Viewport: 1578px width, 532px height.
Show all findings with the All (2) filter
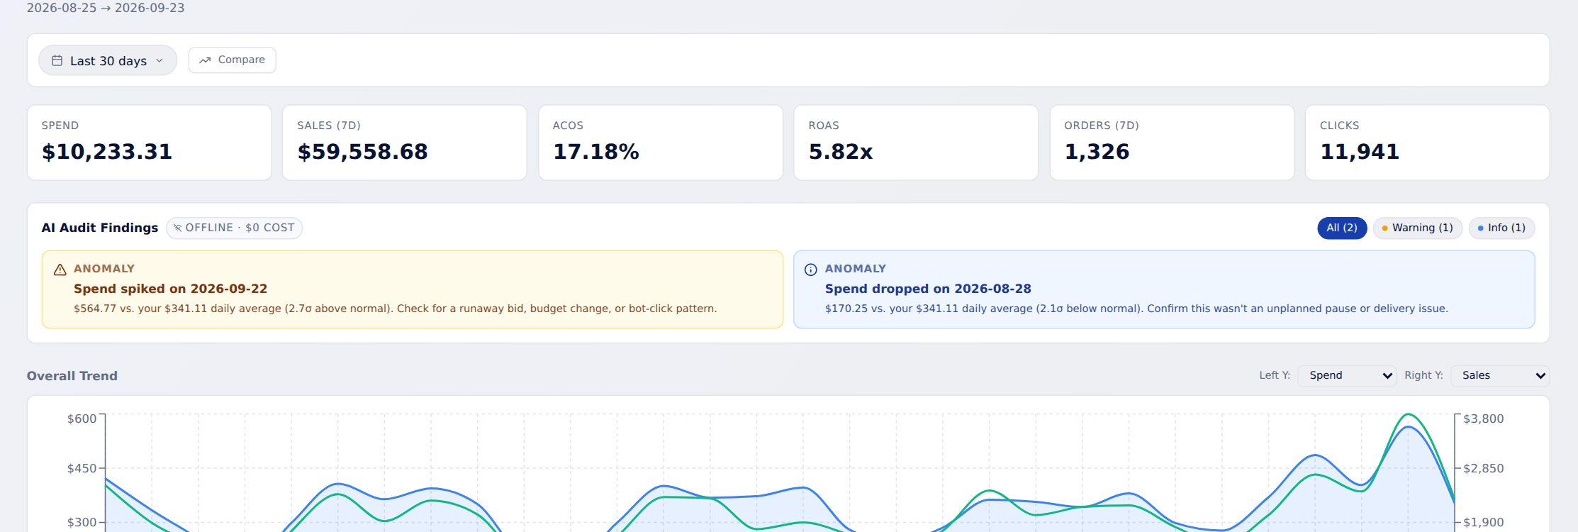[1342, 228]
